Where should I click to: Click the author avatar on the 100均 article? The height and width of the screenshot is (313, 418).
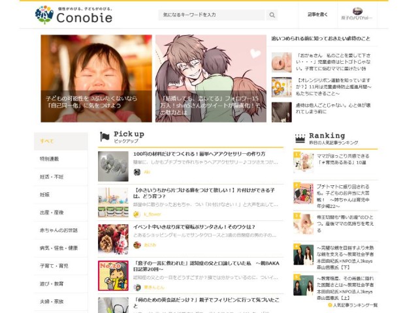[x=137, y=172]
